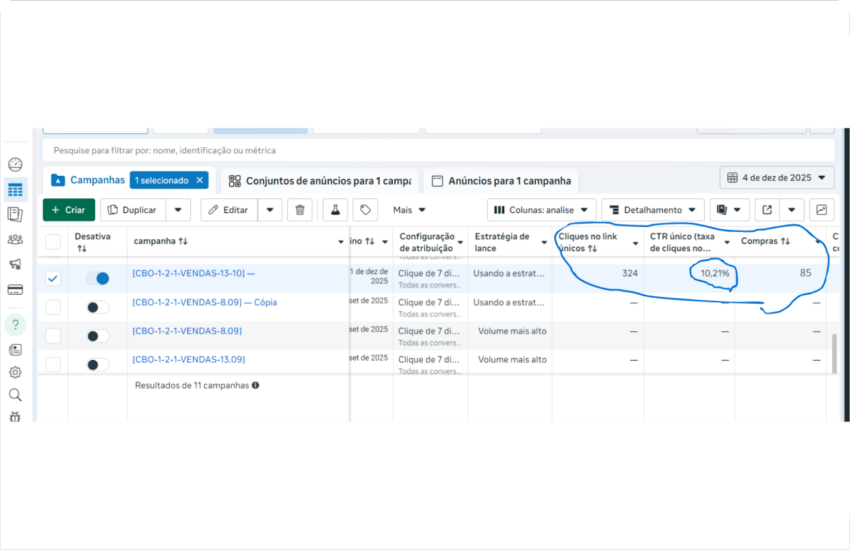
Task: Click the sidebar magnifying glass search icon
Action: pos(15,395)
